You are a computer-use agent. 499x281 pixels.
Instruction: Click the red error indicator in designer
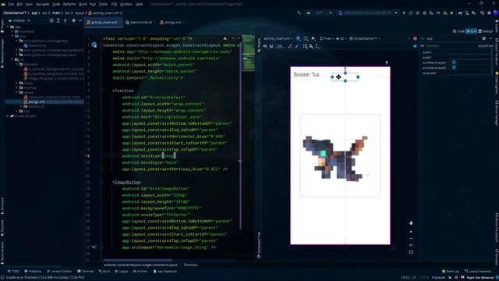pyautogui.click(x=415, y=38)
